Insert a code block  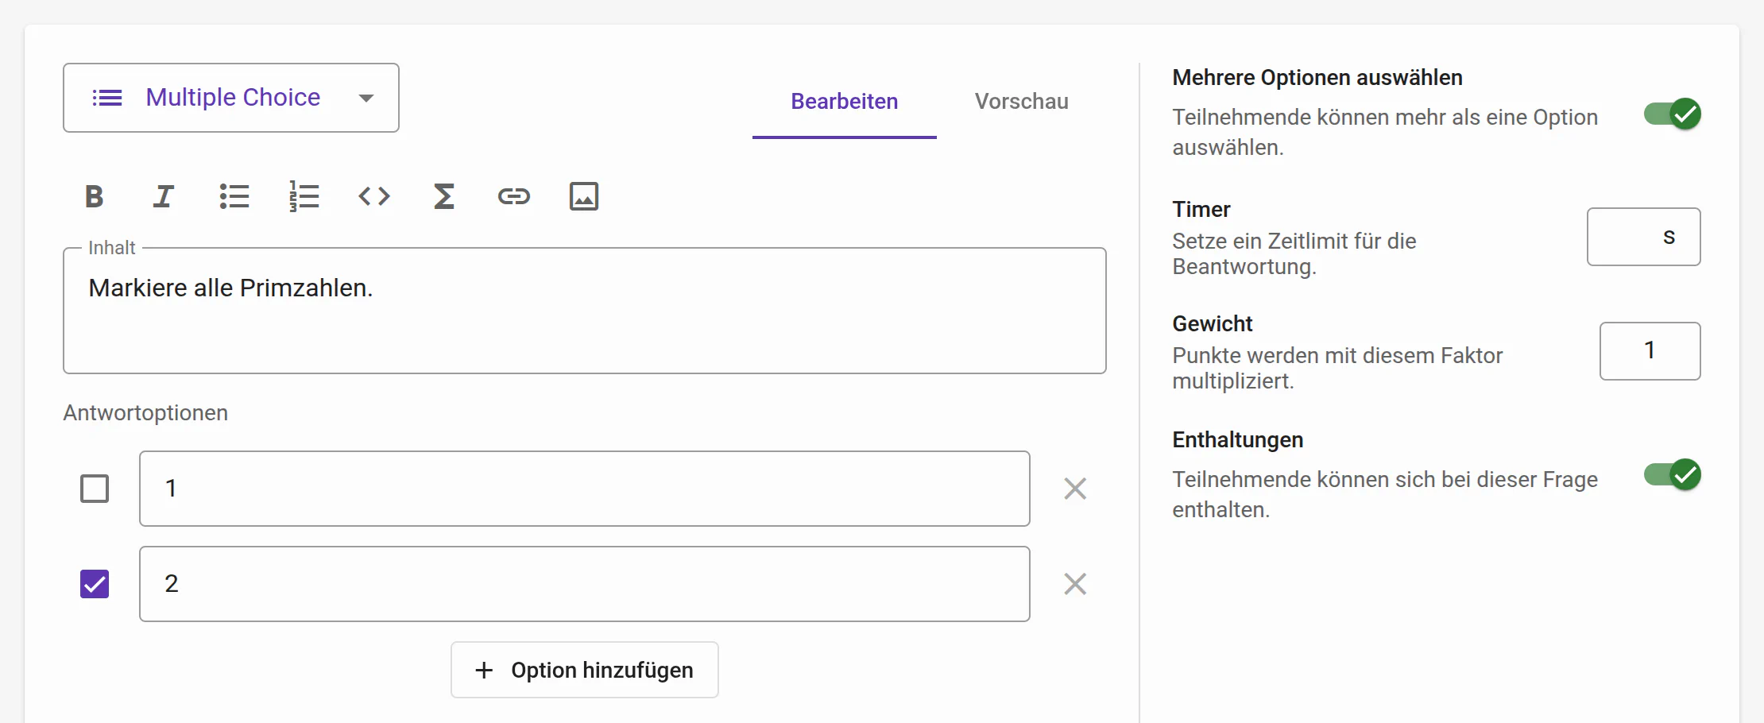tap(374, 196)
